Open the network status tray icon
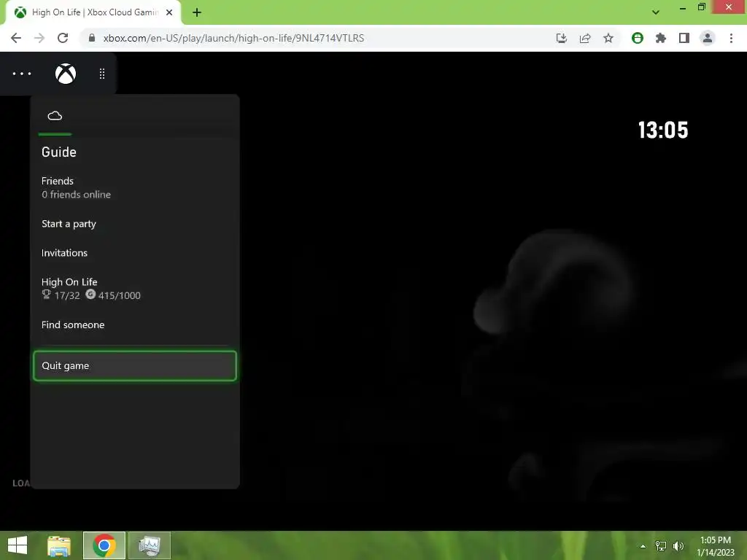Screen dimensions: 747x560 [x=661, y=545]
